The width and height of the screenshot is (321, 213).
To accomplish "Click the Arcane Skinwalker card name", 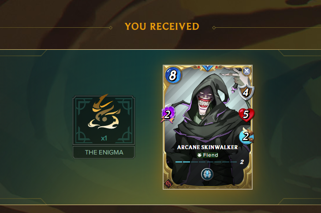I will tap(207, 147).
